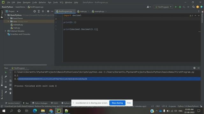Click basicDemo in the breadcrumb bar
Screen dimensions: 204x114
20,7
